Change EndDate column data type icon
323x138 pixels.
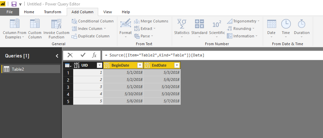coord(147,65)
